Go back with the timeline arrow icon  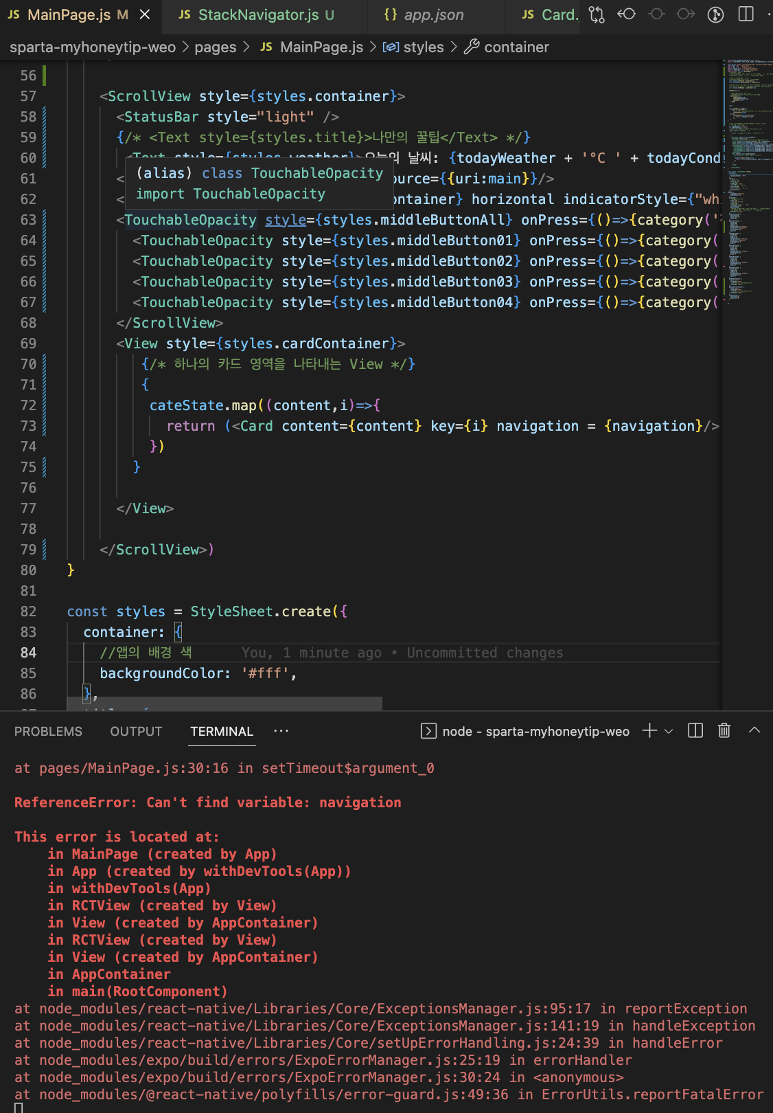[x=626, y=14]
